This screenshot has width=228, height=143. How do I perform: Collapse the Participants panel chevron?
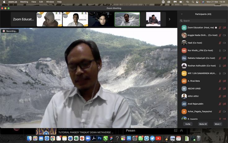(182, 14)
